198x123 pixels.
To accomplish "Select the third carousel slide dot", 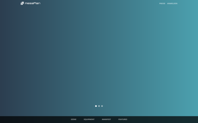I will point(102,106).
